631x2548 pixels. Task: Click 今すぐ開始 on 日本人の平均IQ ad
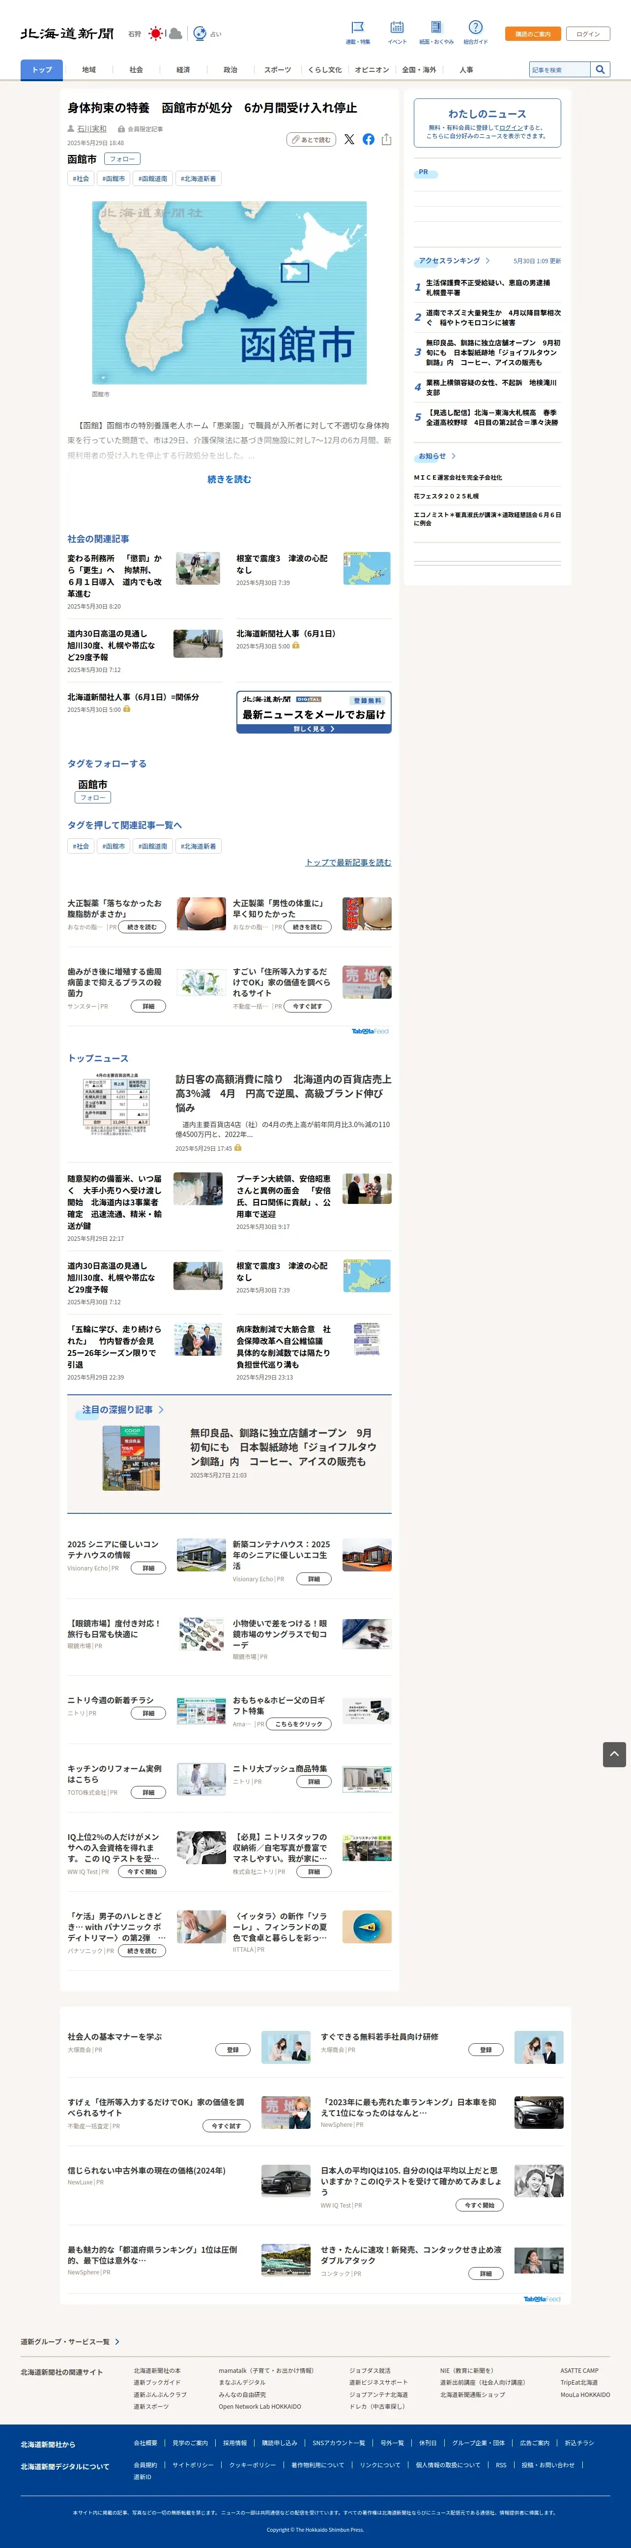coord(480,2205)
